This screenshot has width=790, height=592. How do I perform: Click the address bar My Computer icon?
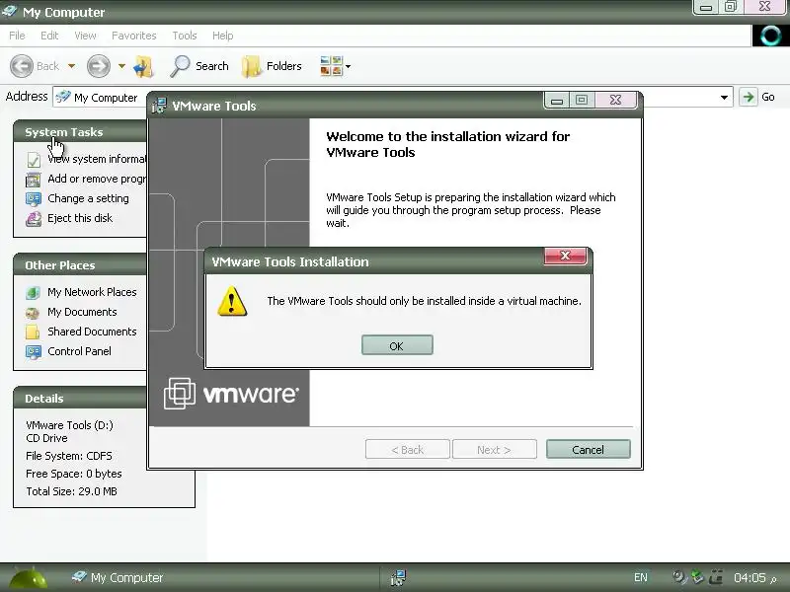tap(63, 96)
